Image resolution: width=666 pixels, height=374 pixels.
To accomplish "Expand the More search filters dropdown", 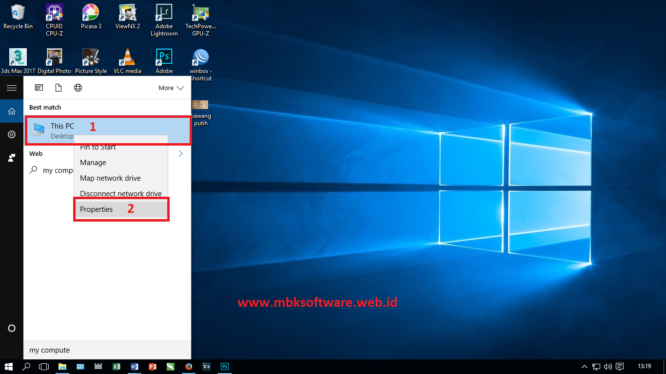I will (170, 88).
